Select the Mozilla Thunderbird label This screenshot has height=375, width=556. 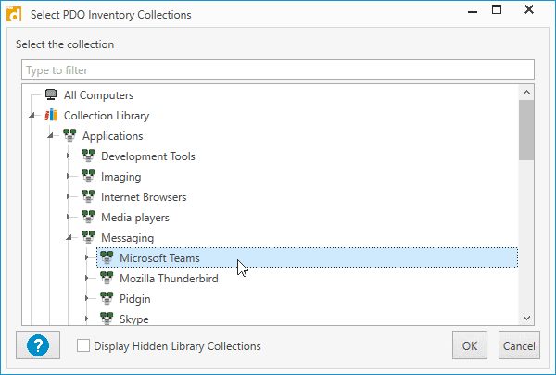click(169, 279)
